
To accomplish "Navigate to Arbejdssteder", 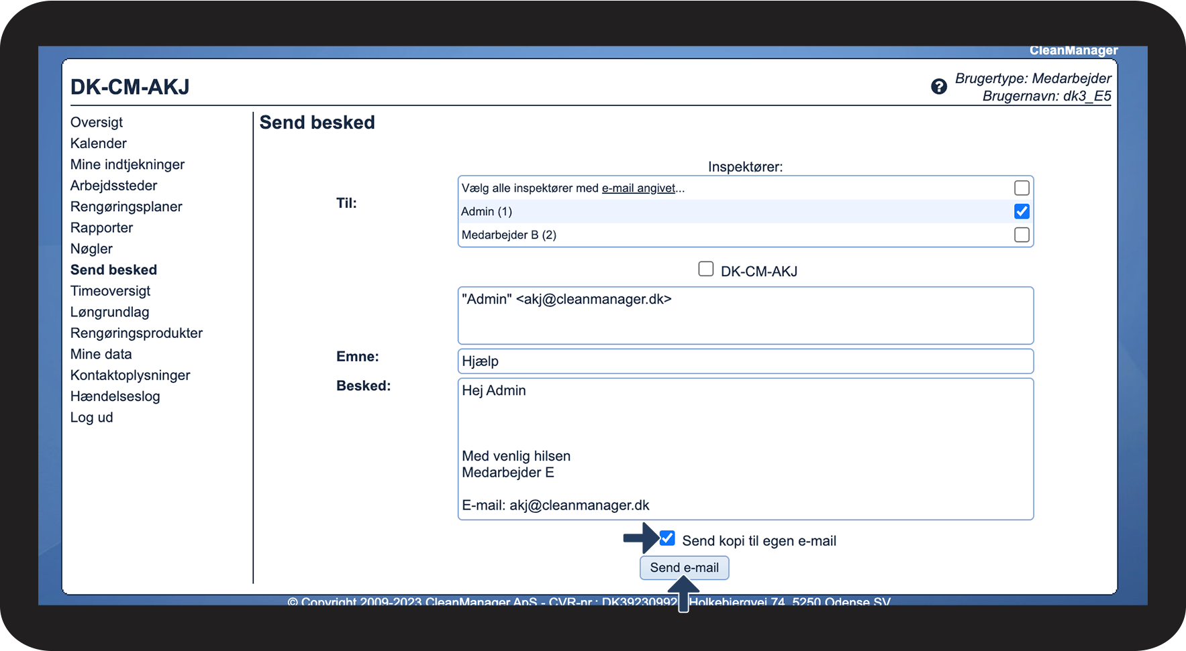I will 113,186.
